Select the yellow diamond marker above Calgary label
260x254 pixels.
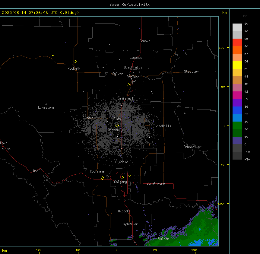(122, 178)
